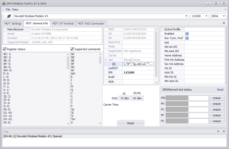
Task: Click Unlock button for PIN
Action: [x=216, y=98]
